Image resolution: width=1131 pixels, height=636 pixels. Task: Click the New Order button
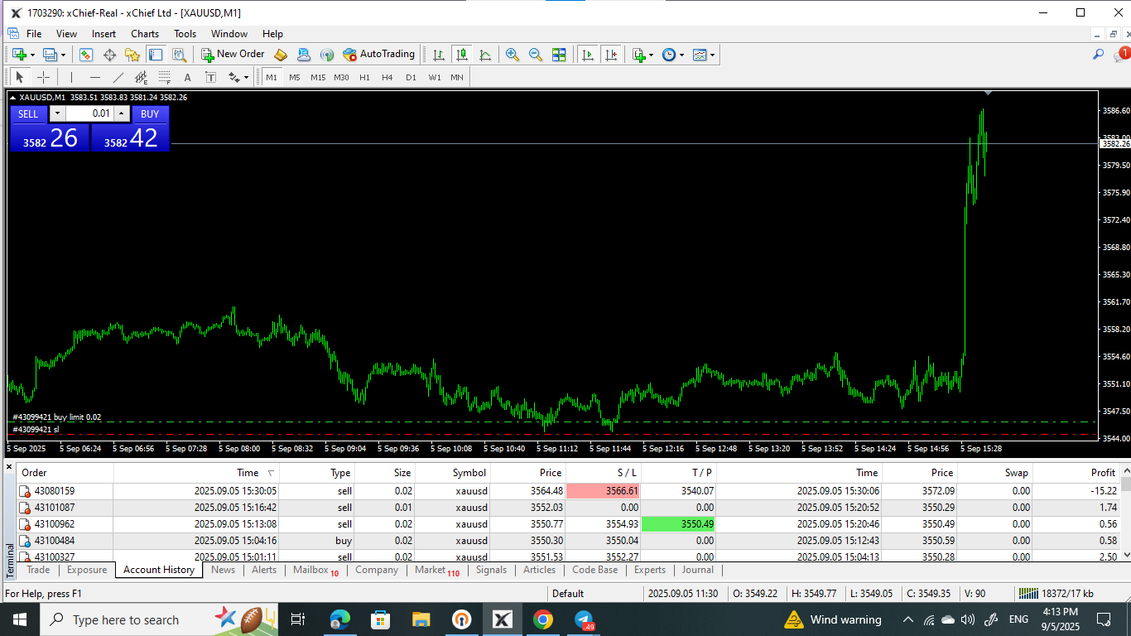(x=232, y=55)
